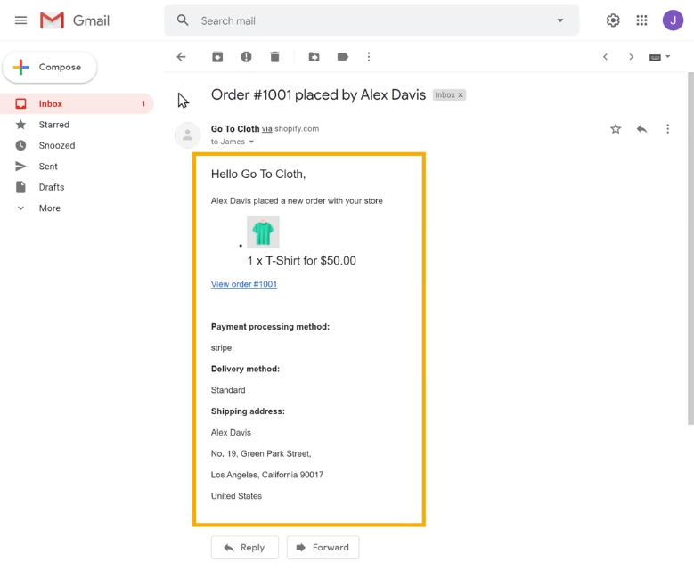Open search options dropdown arrow in search bar
The width and height of the screenshot is (694, 578).
click(x=560, y=20)
